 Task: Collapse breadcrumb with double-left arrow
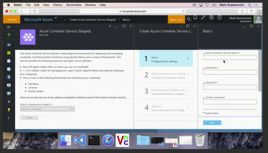pos(65,20)
